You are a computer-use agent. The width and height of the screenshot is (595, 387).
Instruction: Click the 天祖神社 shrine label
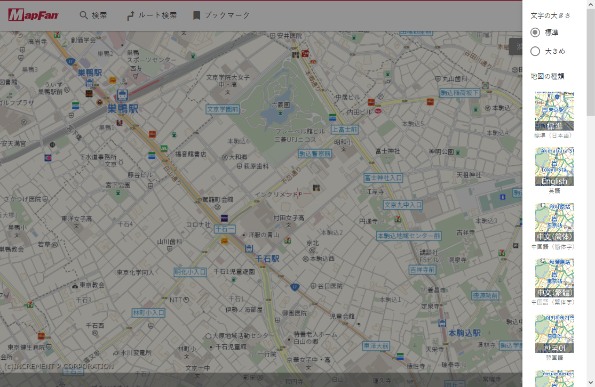click(469, 175)
